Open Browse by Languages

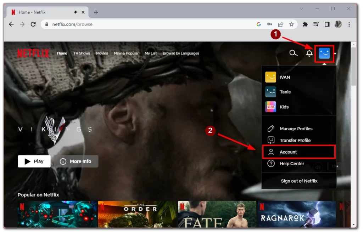pyautogui.click(x=181, y=53)
